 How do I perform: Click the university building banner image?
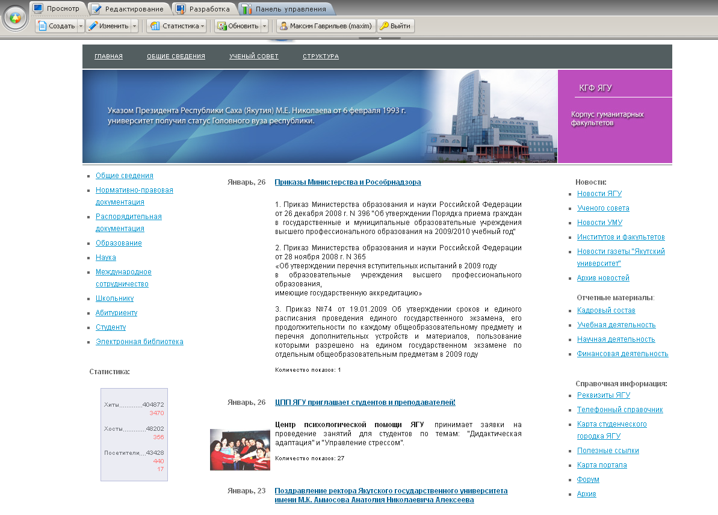pyautogui.click(x=320, y=116)
